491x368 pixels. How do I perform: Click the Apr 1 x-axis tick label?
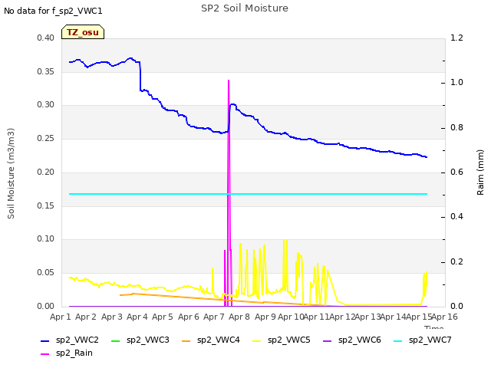pyautogui.click(x=61, y=317)
